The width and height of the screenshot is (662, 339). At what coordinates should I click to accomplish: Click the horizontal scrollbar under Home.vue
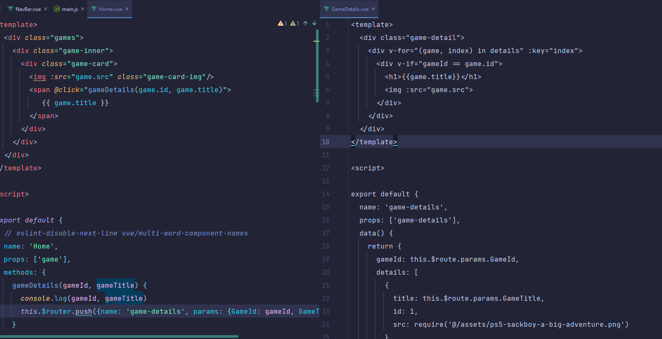tap(119, 336)
